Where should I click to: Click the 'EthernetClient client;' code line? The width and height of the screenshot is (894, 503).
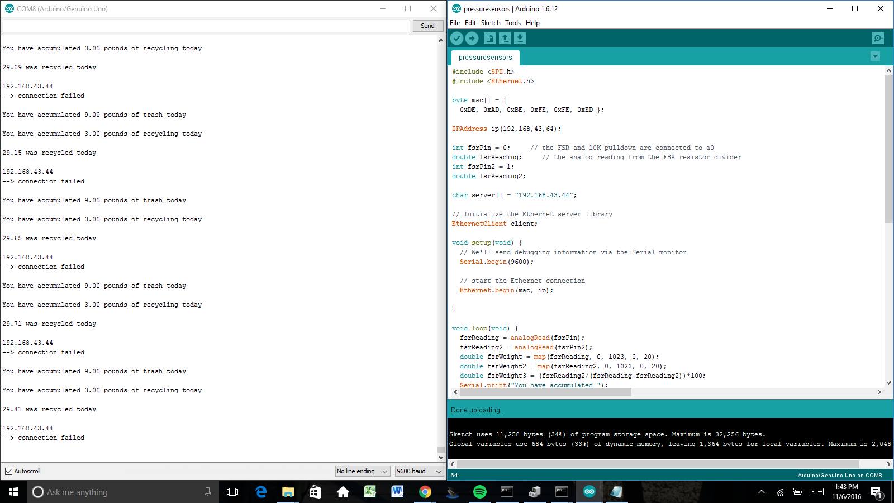[x=494, y=224]
